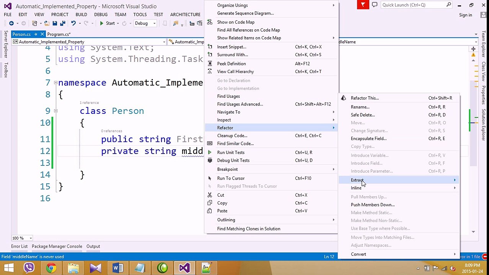Image resolution: width=489 pixels, height=275 pixels.
Task: Click the Start debugging button label
Action: [x=110, y=23]
